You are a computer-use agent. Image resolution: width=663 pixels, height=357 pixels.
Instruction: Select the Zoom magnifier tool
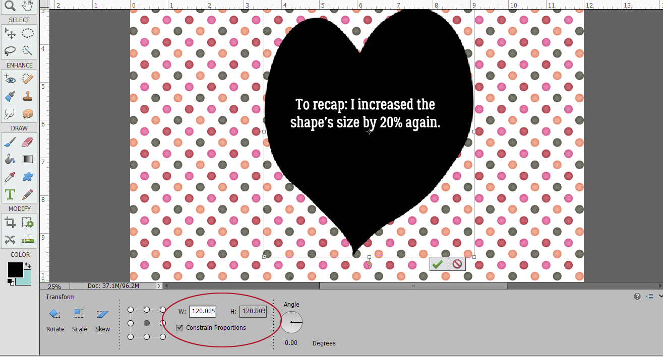[x=10, y=6]
